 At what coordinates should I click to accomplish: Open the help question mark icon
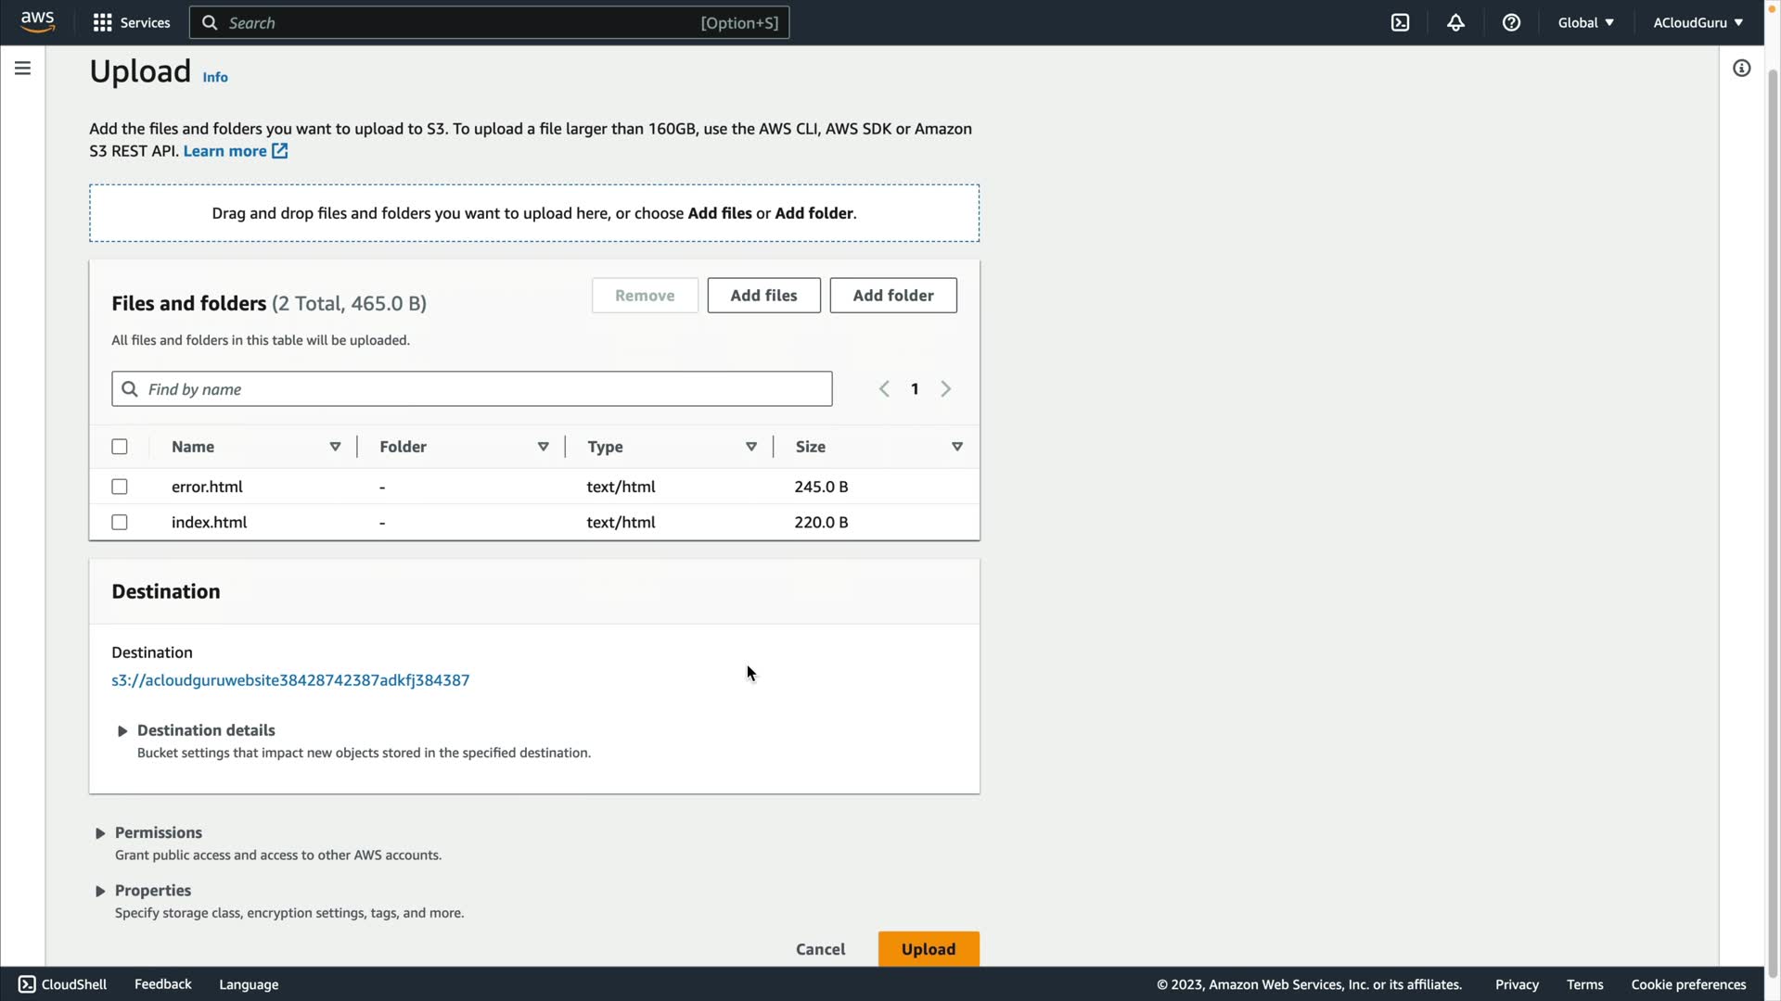click(1511, 22)
